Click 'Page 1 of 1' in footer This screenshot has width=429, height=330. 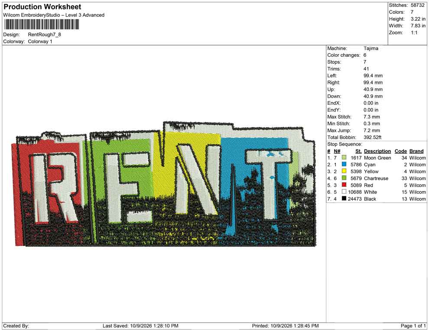[x=413, y=326]
